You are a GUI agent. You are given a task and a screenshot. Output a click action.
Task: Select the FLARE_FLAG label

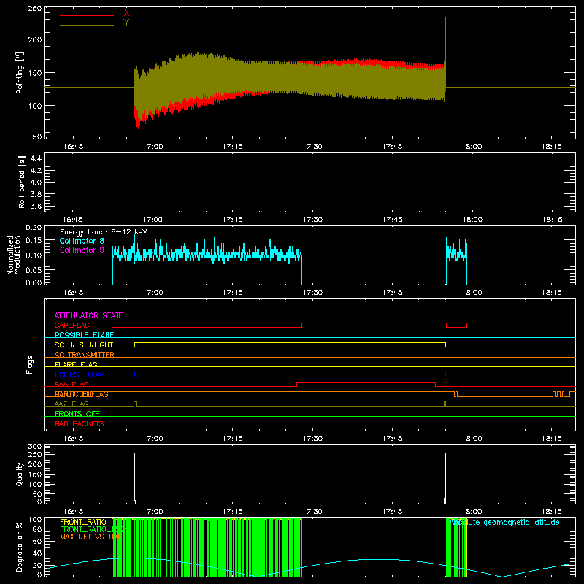point(76,364)
